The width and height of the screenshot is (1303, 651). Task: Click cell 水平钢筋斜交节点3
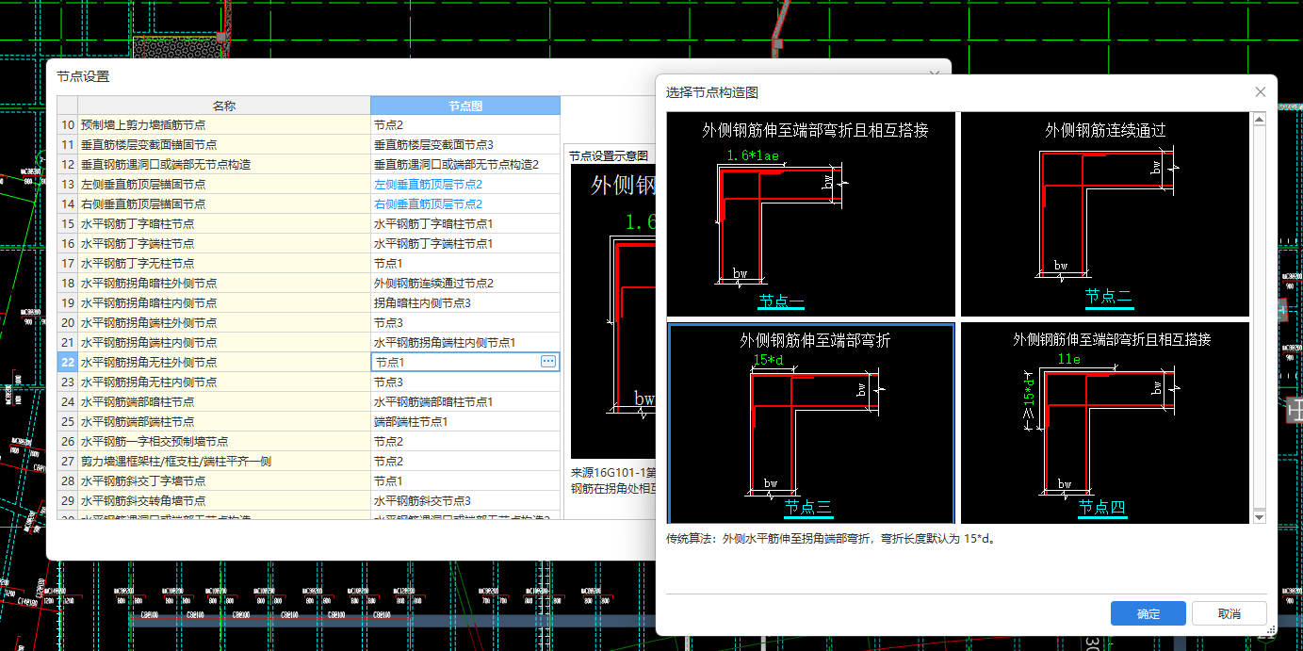click(465, 500)
